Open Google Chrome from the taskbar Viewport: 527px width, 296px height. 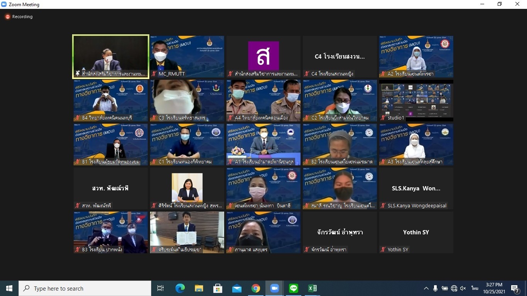(x=255, y=288)
